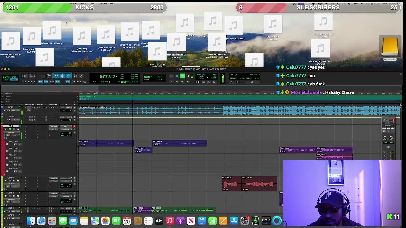This screenshot has width=406, height=228.
Task: Open the My Passport drive on desktop
Action: coord(390,48)
